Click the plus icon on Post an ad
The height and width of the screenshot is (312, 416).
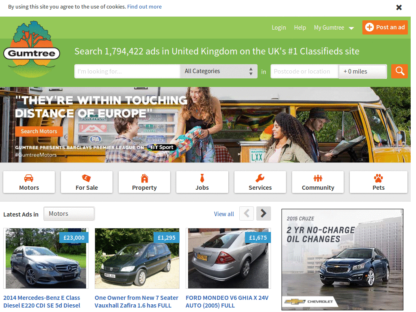click(369, 27)
